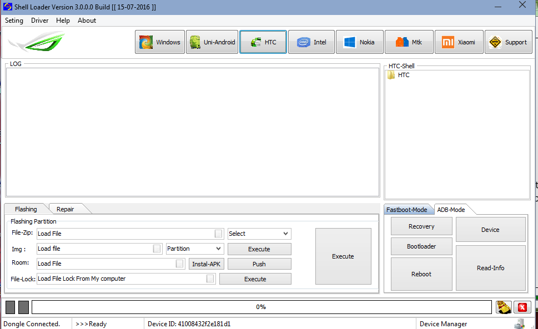538x329 pixels.
Task: Open the Select dropdown for File-Zip
Action: tap(259, 234)
